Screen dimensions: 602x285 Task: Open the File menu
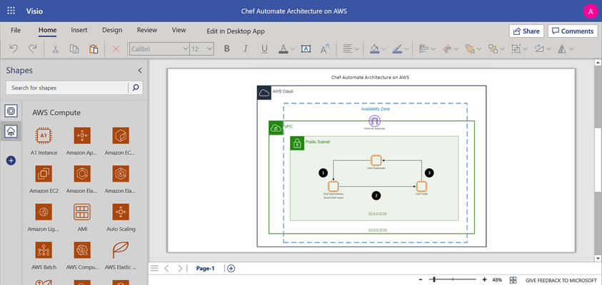[x=16, y=30]
